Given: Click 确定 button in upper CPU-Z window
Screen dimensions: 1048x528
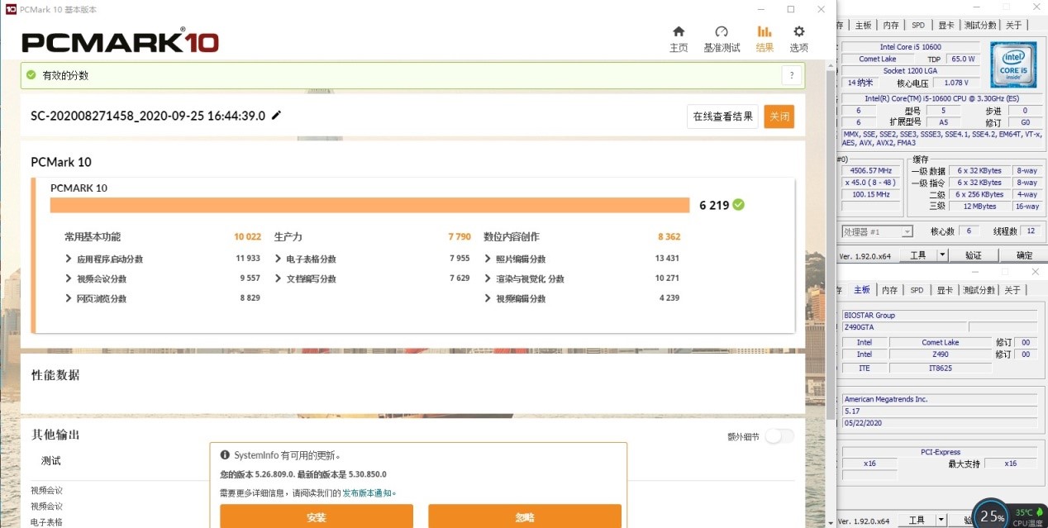Looking at the screenshot, I should (1024, 255).
